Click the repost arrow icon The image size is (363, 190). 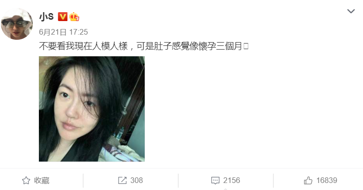click(x=122, y=181)
